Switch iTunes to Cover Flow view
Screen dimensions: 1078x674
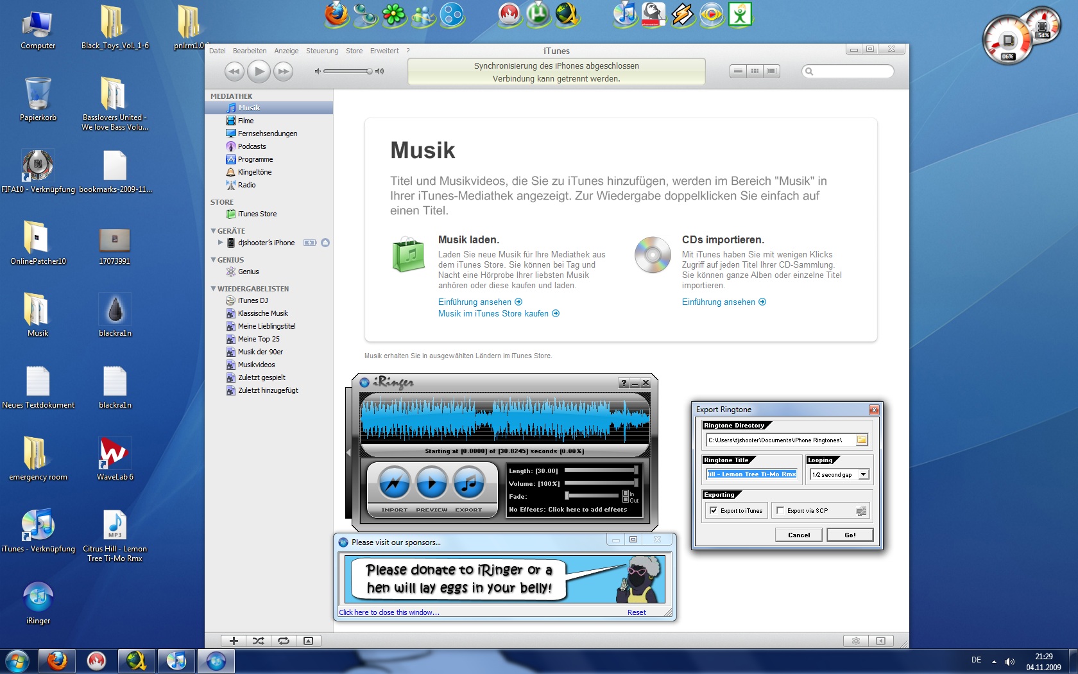[772, 71]
